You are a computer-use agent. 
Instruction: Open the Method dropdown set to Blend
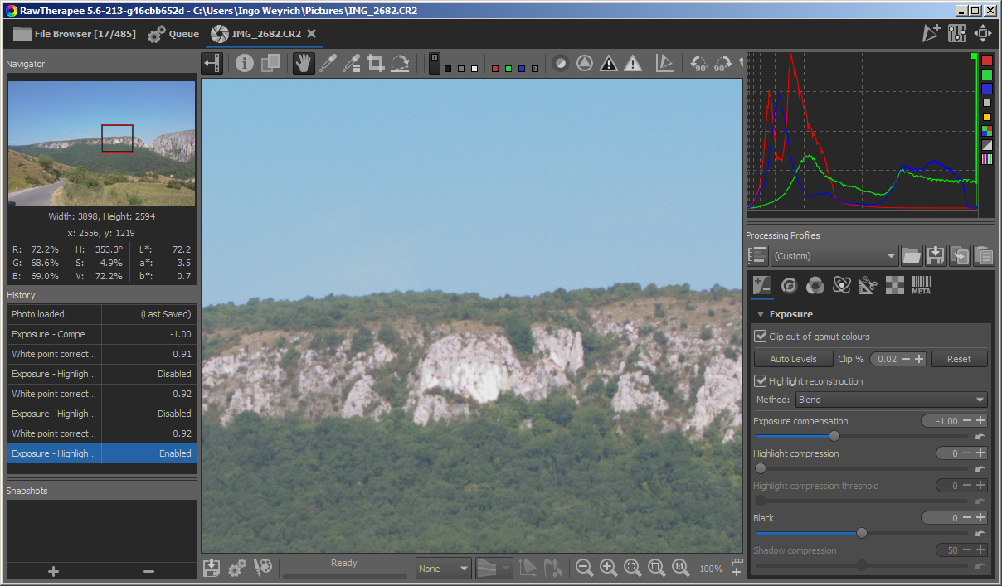tap(891, 400)
